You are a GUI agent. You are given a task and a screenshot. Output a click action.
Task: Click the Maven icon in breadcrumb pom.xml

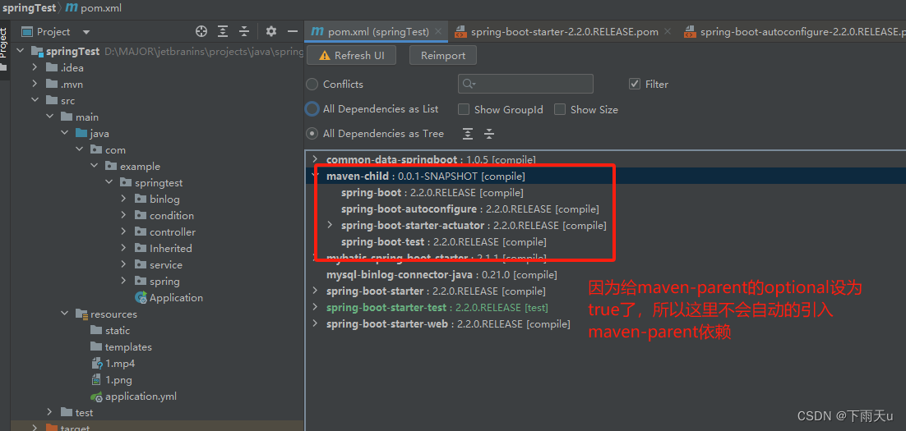(71, 8)
